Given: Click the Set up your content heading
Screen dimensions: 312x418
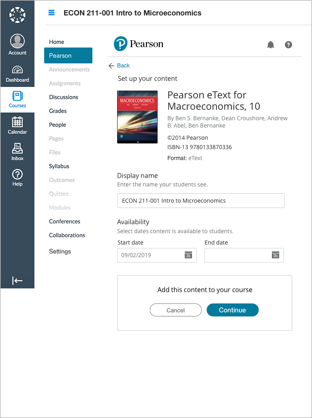Looking at the screenshot, I should point(147,79).
